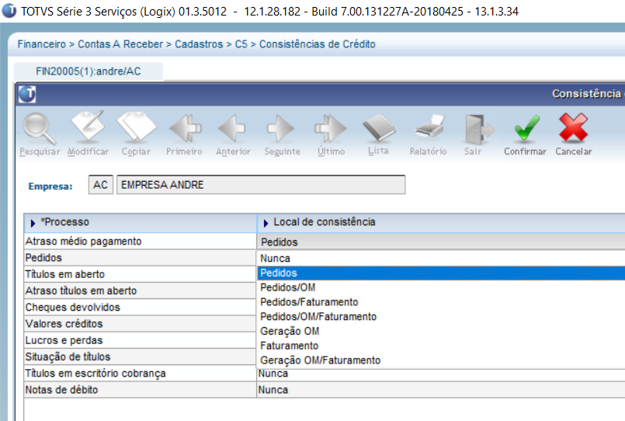Sort by the *Processo column header
625x421 pixels.
[x=141, y=222]
